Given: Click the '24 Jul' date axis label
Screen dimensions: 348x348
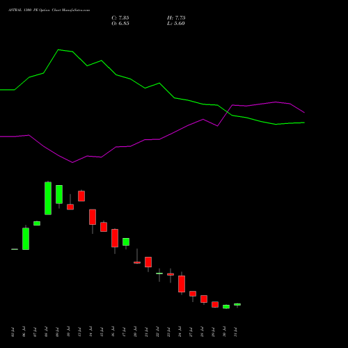Looking at the screenshot, I should (180, 332).
